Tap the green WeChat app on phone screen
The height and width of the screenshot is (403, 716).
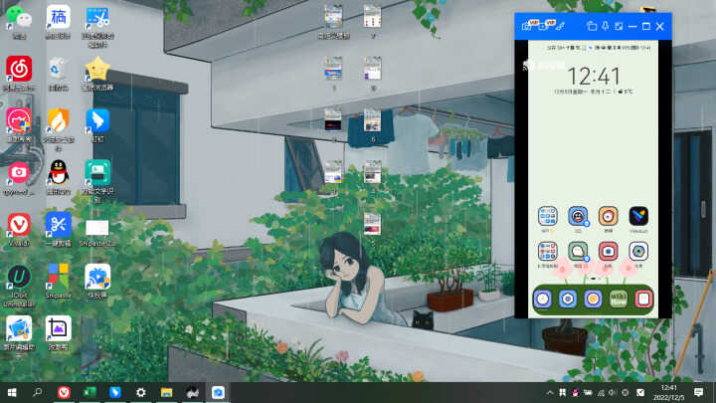[578, 252]
